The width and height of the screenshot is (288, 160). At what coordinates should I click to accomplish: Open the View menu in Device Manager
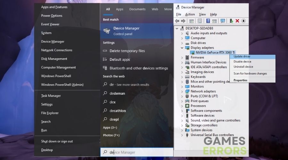pos(202,14)
